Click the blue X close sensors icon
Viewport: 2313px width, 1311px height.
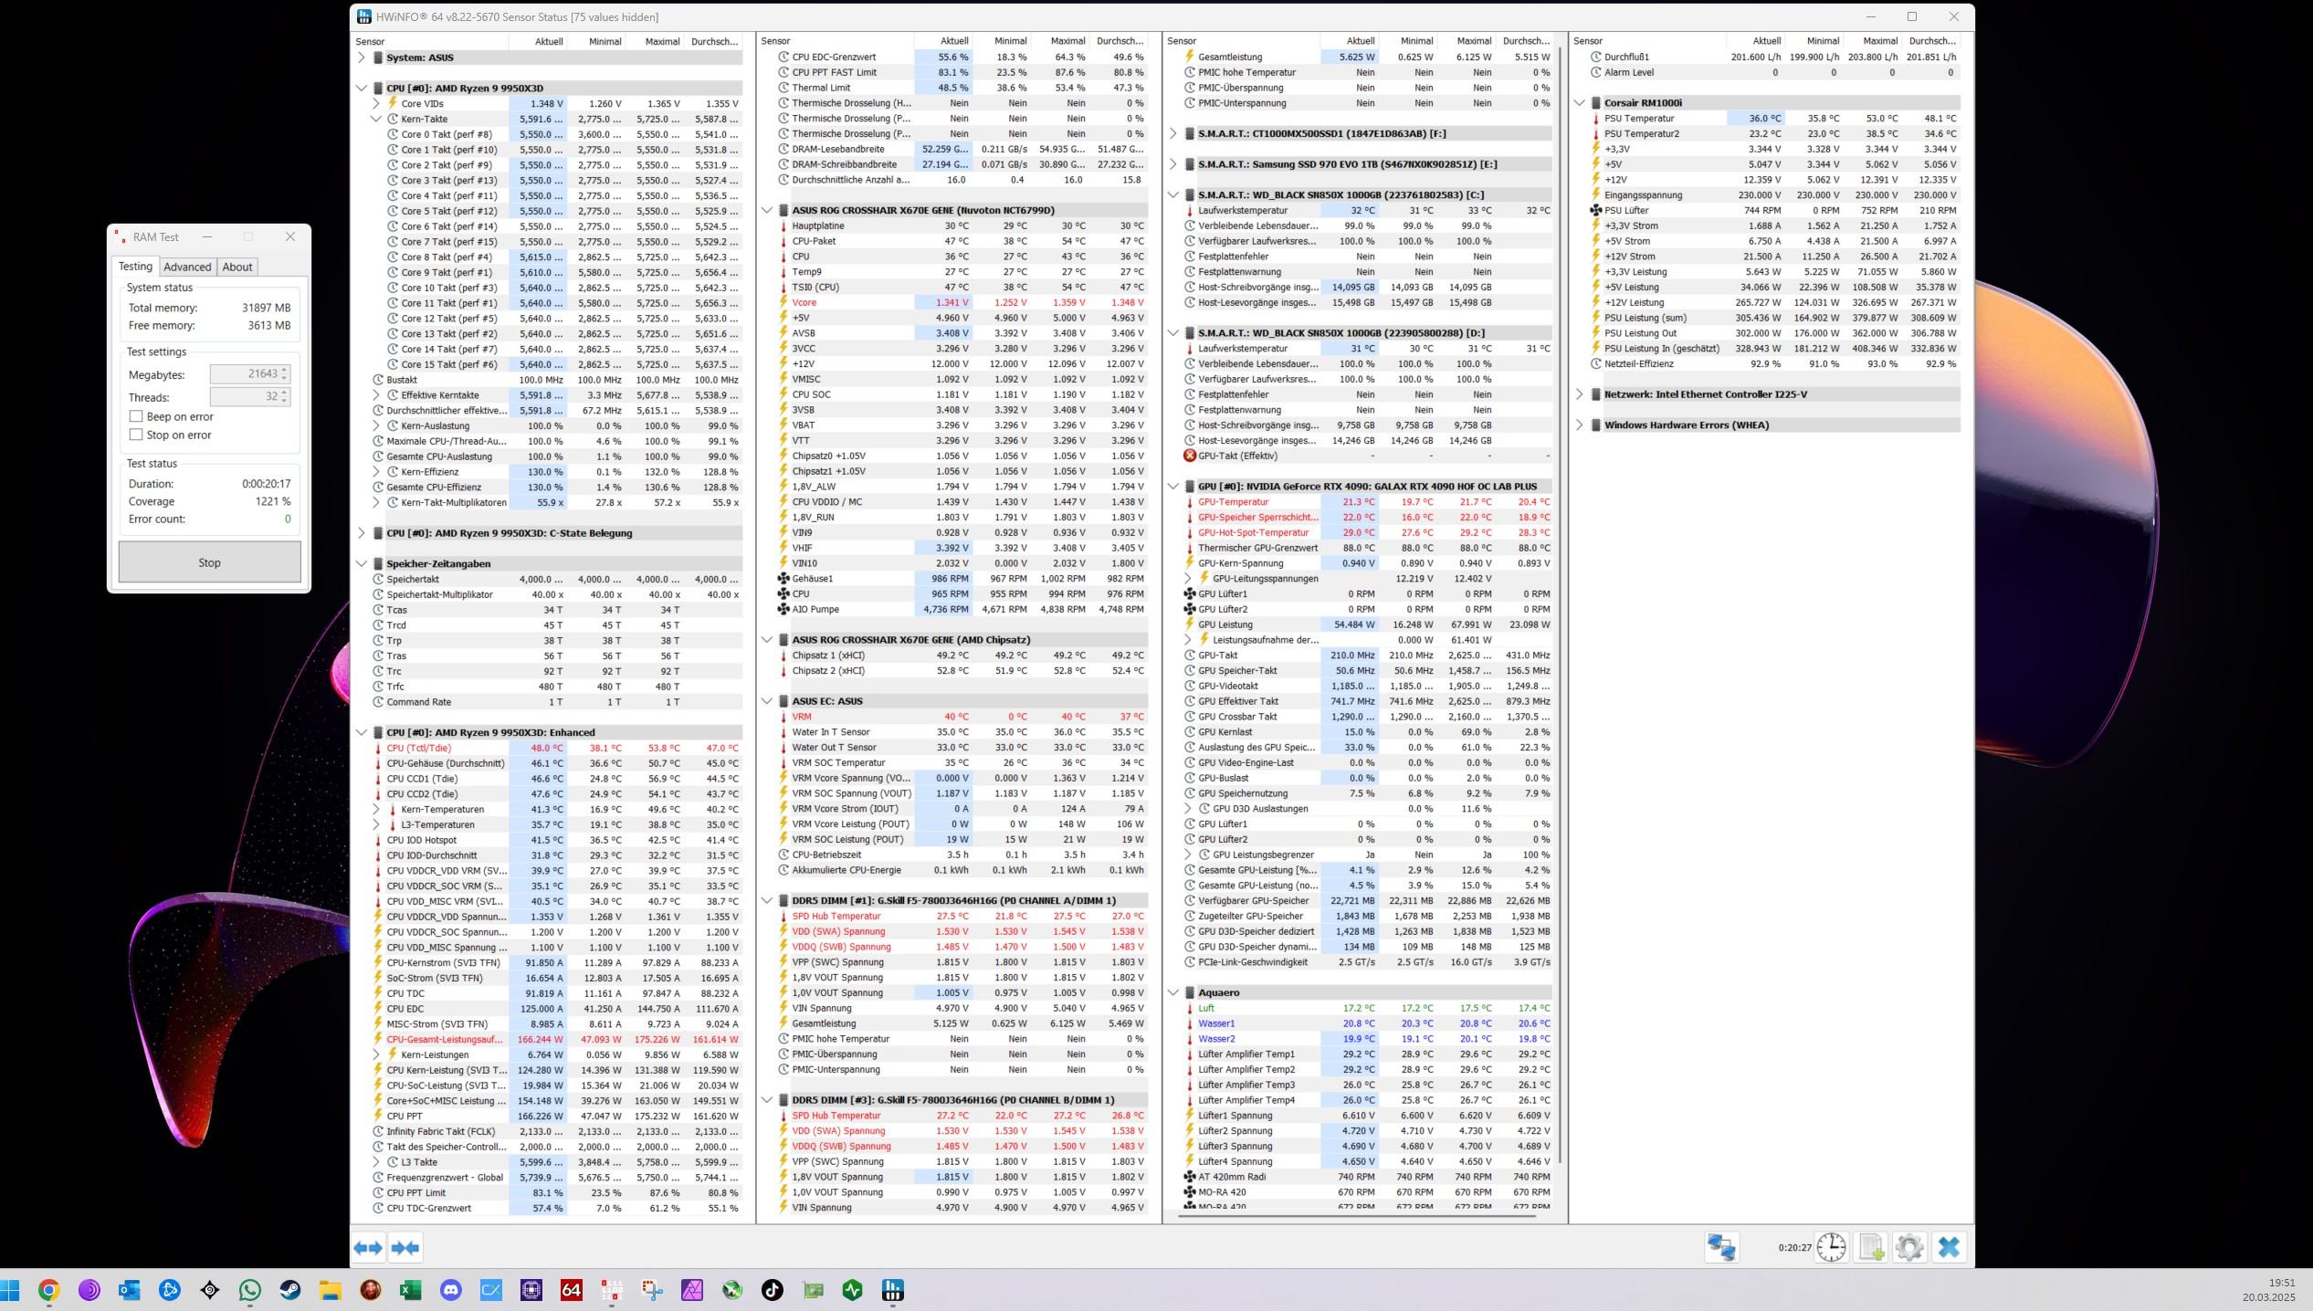click(1949, 1247)
